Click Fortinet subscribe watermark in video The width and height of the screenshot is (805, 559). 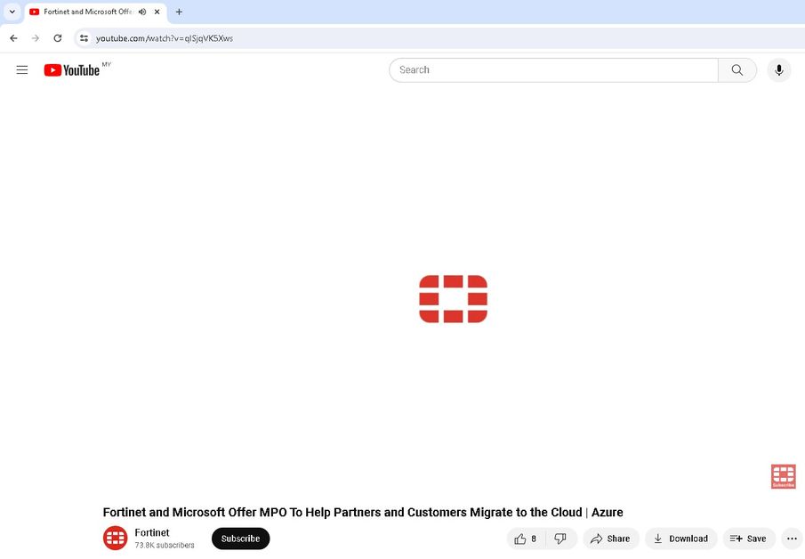click(x=783, y=476)
